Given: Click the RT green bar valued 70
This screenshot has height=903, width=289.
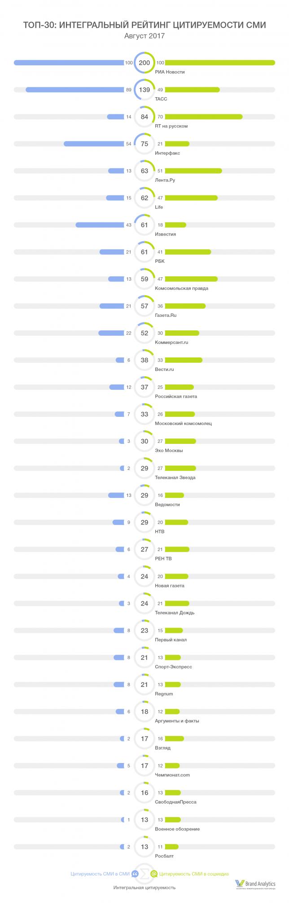Looking at the screenshot, I should point(204,117).
